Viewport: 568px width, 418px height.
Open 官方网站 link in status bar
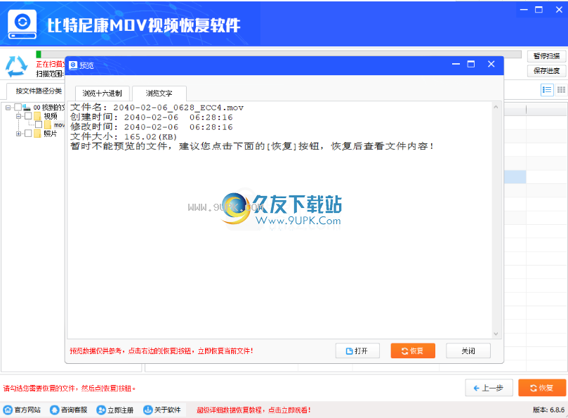(22, 410)
